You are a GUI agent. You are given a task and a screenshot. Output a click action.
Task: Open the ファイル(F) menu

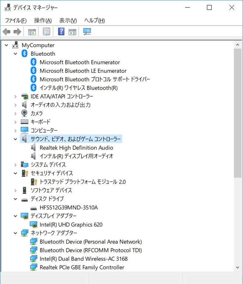click(x=16, y=20)
